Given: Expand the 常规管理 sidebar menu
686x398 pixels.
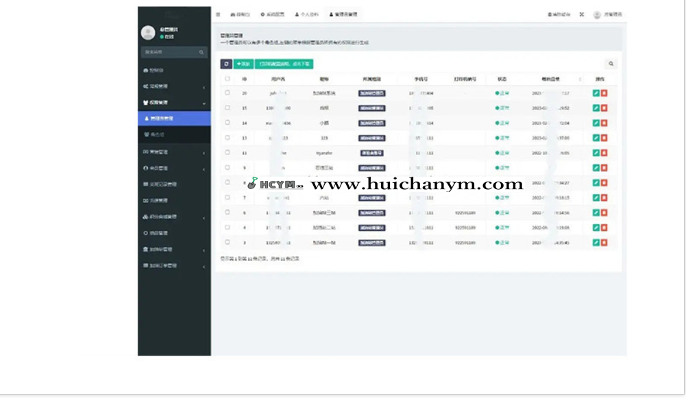Looking at the screenshot, I should pos(174,86).
